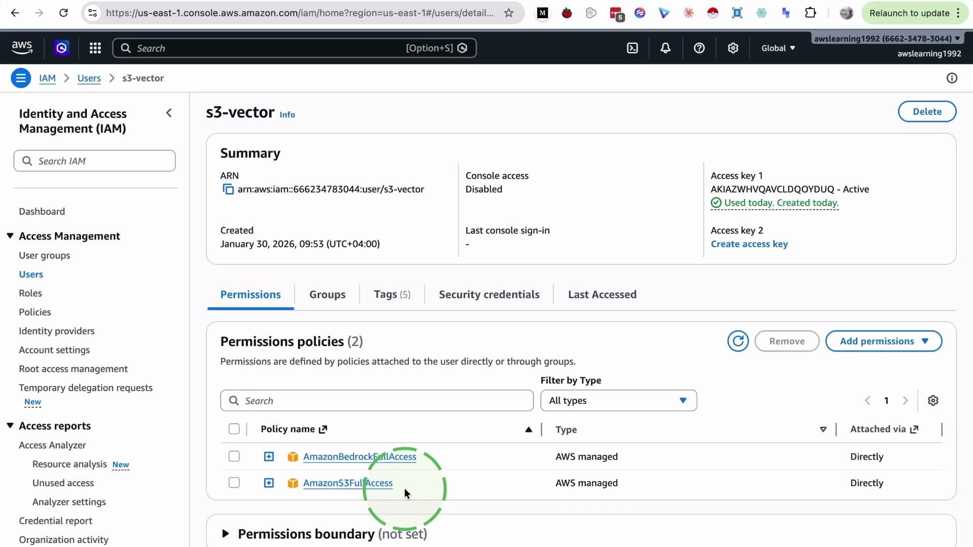The image size is (973, 547).
Task: Go to Users breadcrumb link
Action: click(x=89, y=78)
